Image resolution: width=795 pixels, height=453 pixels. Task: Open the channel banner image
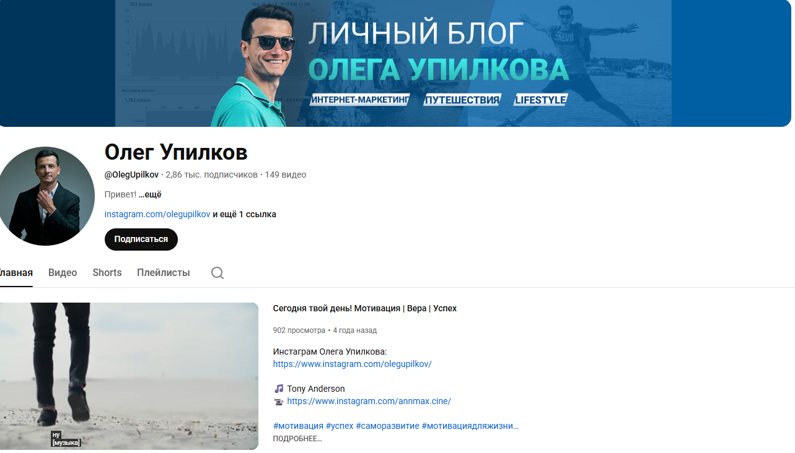pos(395,63)
